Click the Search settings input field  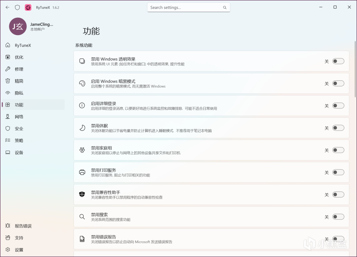click(x=189, y=8)
